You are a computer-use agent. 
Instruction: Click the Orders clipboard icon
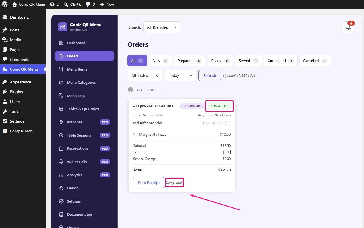coord(61,56)
